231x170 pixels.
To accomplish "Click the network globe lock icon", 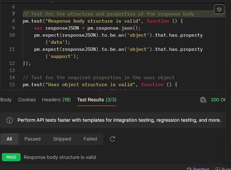I will tap(203, 100).
